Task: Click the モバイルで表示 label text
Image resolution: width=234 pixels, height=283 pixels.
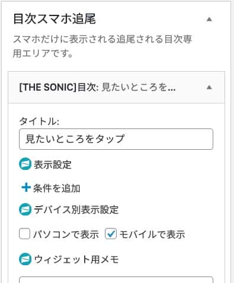Action: 152,234
